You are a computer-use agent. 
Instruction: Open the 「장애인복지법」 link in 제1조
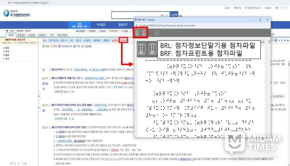(81, 70)
